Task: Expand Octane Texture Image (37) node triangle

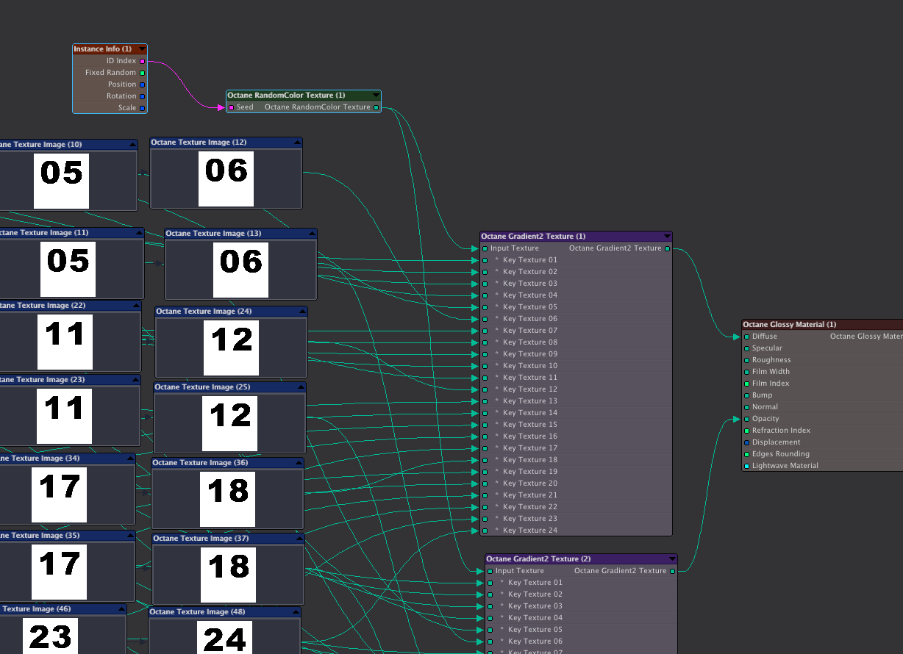Action: pyautogui.click(x=299, y=539)
